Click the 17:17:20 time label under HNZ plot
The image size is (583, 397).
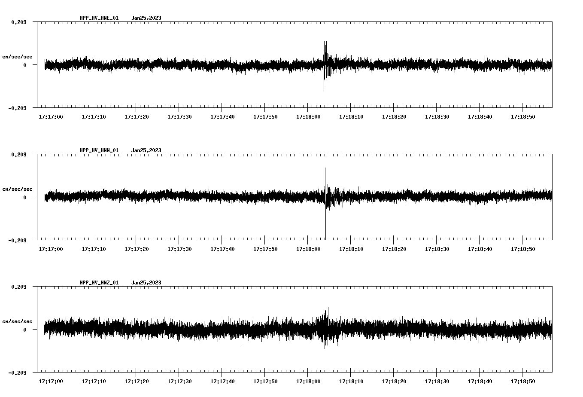click(137, 381)
